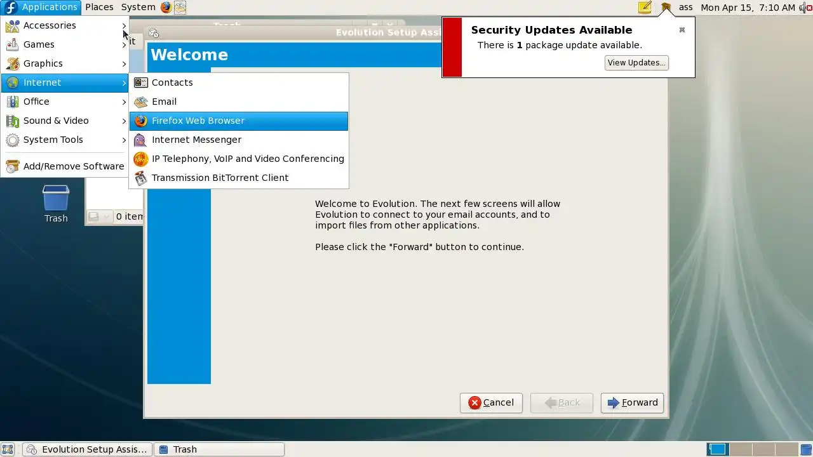Click the System Tools gear icon
The height and width of the screenshot is (457, 813).
[x=13, y=140]
